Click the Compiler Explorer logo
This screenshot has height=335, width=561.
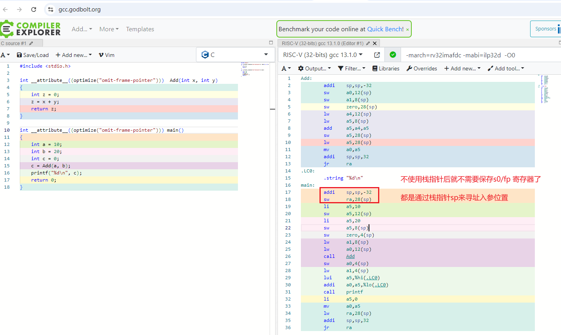coord(31,29)
